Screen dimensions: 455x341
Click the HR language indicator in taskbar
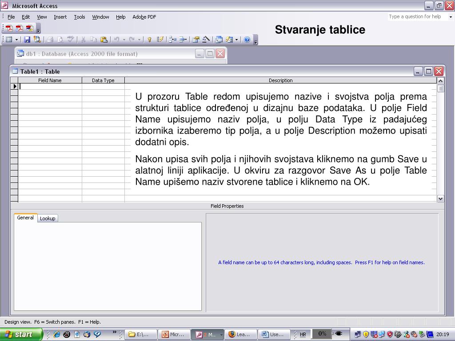(x=303, y=334)
